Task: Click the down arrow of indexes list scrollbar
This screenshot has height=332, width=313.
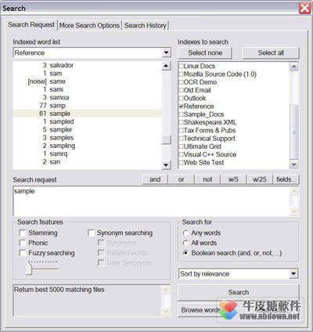Action: (x=294, y=164)
